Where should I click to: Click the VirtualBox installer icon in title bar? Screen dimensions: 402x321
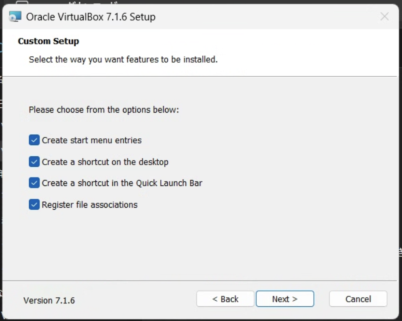[x=15, y=17]
